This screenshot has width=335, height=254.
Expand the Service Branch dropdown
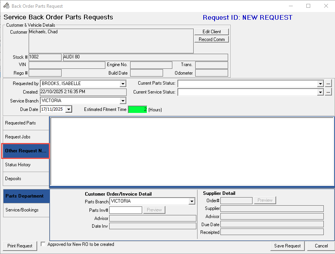tap(123, 101)
